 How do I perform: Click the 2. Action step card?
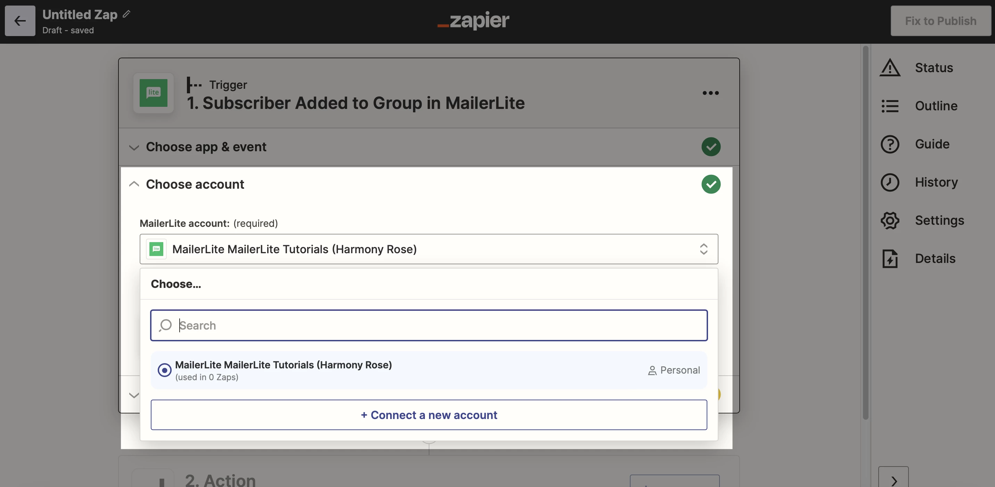(429, 471)
